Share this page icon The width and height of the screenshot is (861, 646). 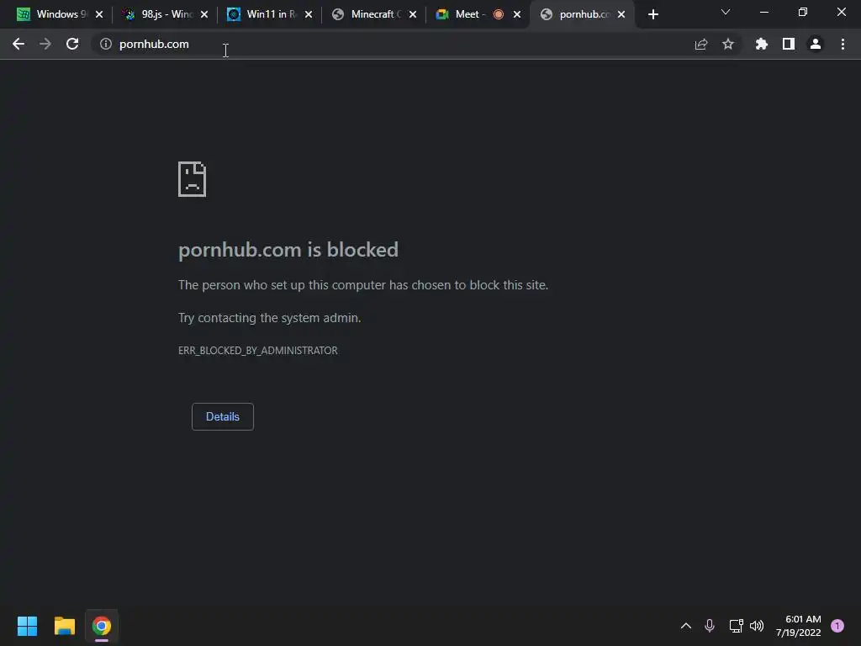[x=701, y=44]
